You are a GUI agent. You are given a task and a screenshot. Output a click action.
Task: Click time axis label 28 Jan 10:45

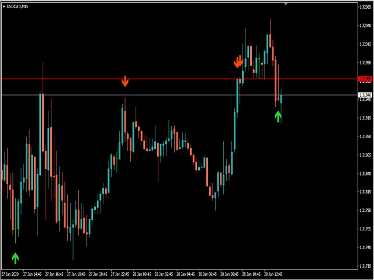(252, 274)
